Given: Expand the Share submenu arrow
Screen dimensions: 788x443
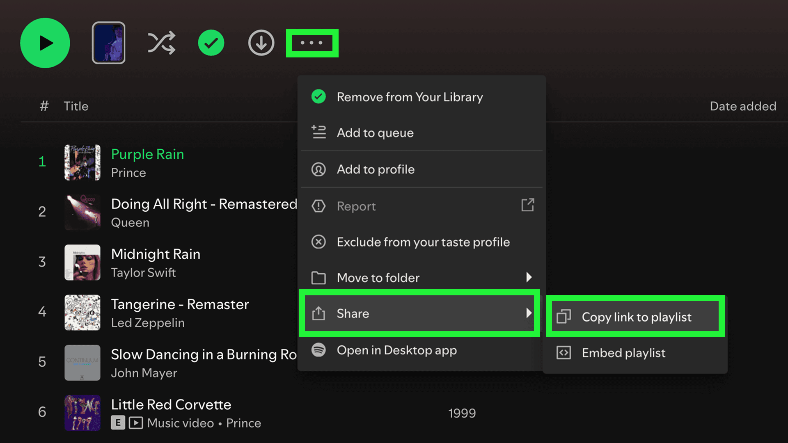Looking at the screenshot, I should click(530, 313).
